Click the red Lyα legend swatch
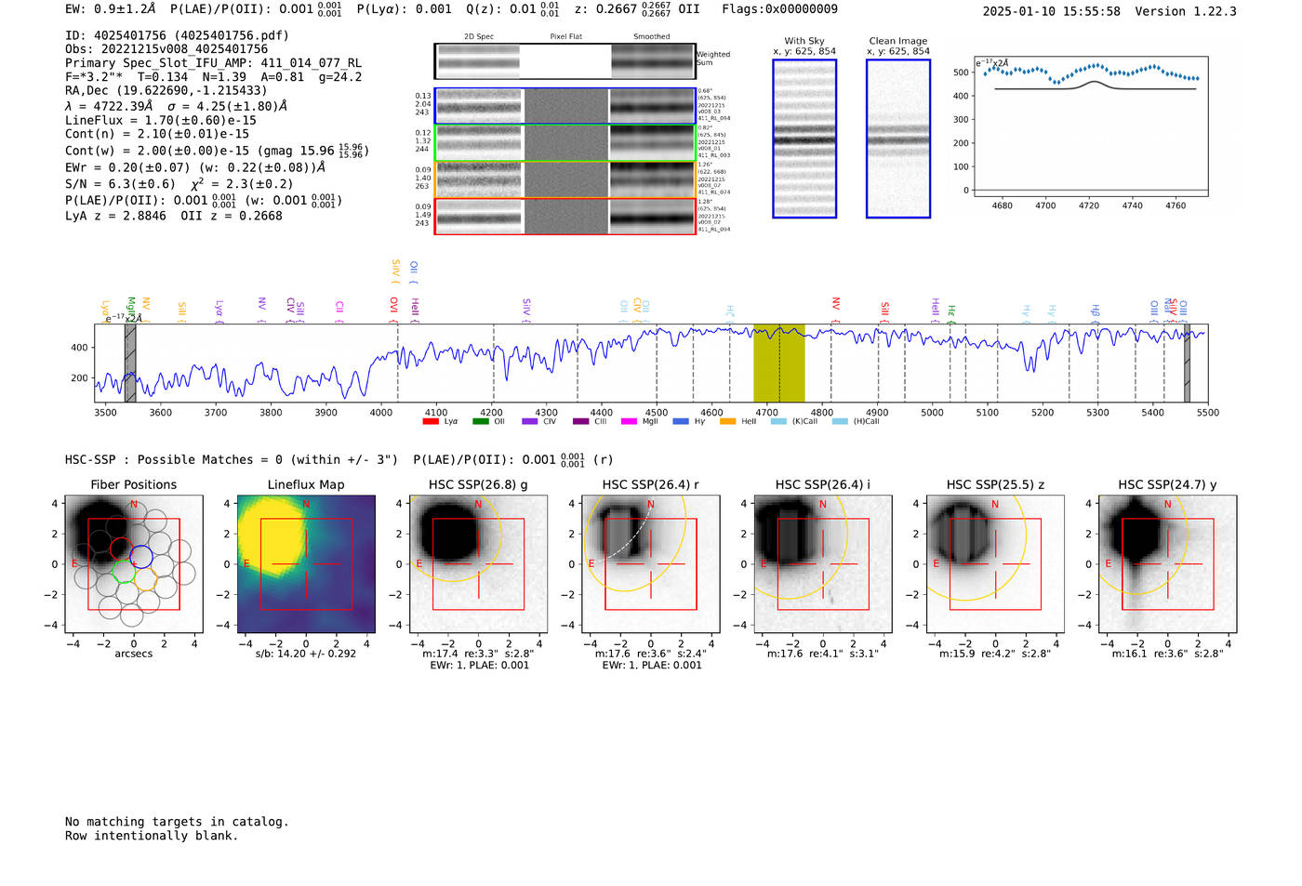Viewport: 1302px width, 886px height. 431,421
